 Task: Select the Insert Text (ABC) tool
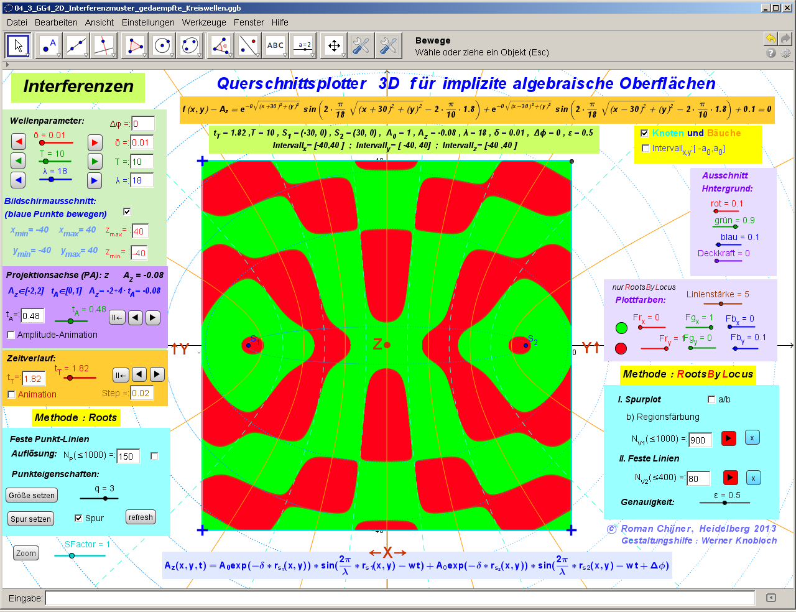point(275,45)
